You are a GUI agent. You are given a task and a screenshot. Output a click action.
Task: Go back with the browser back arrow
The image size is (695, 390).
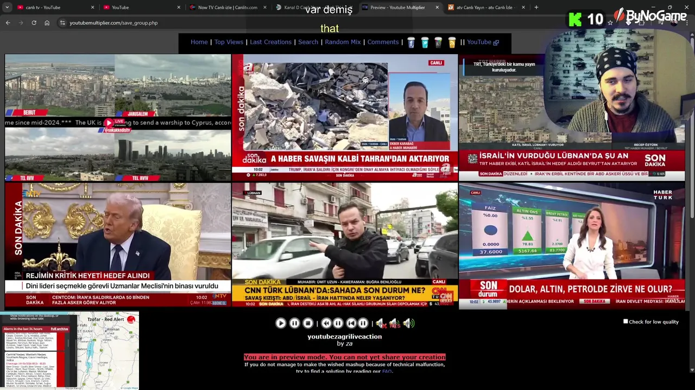(8, 23)
